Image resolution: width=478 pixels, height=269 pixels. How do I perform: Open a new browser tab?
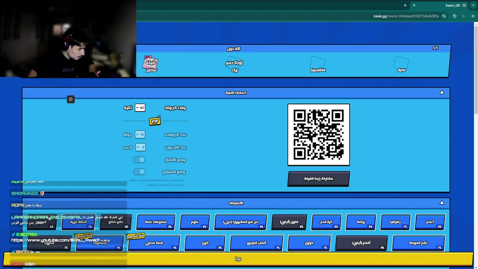pyautogui.click(x=405, y=5)
